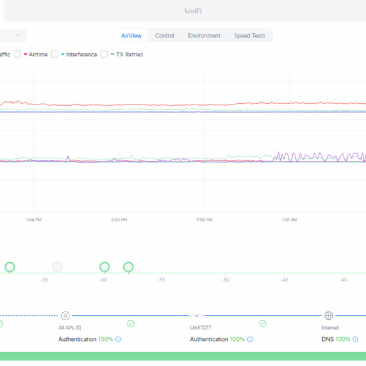The image size is (366, 366).
Task: Click the DNS 100% status text
Action: point(335,339)
